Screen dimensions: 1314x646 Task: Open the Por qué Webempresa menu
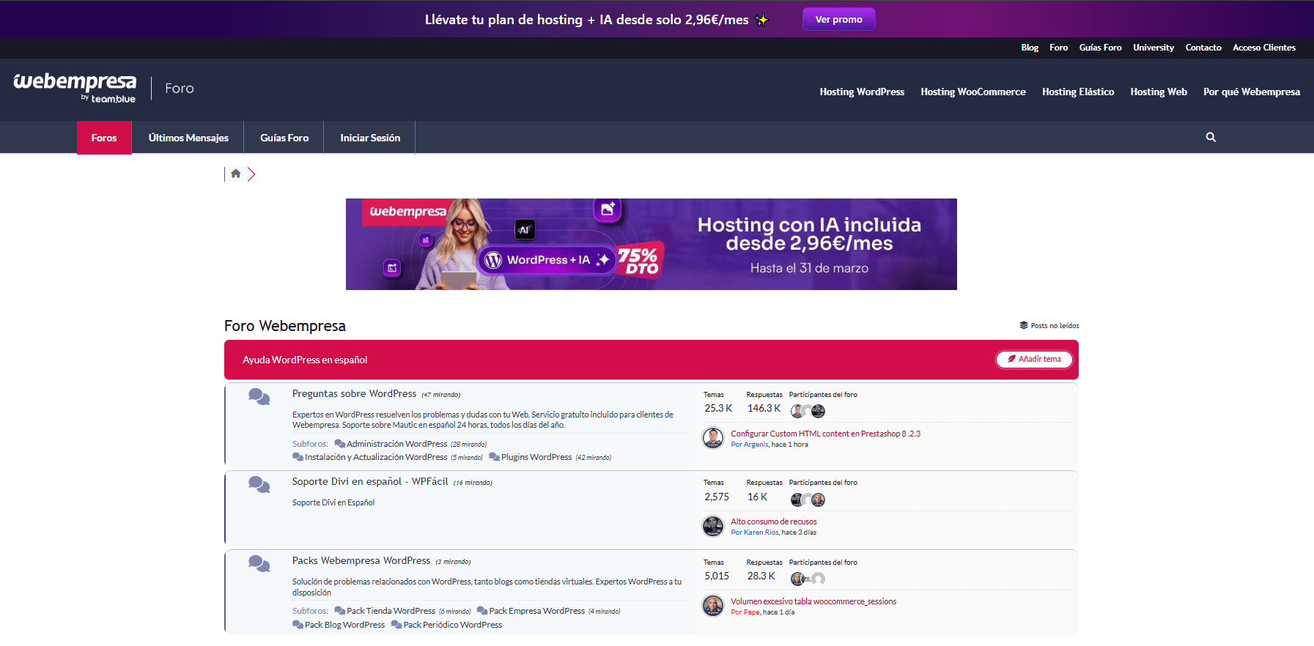(x=1251, y=92)
